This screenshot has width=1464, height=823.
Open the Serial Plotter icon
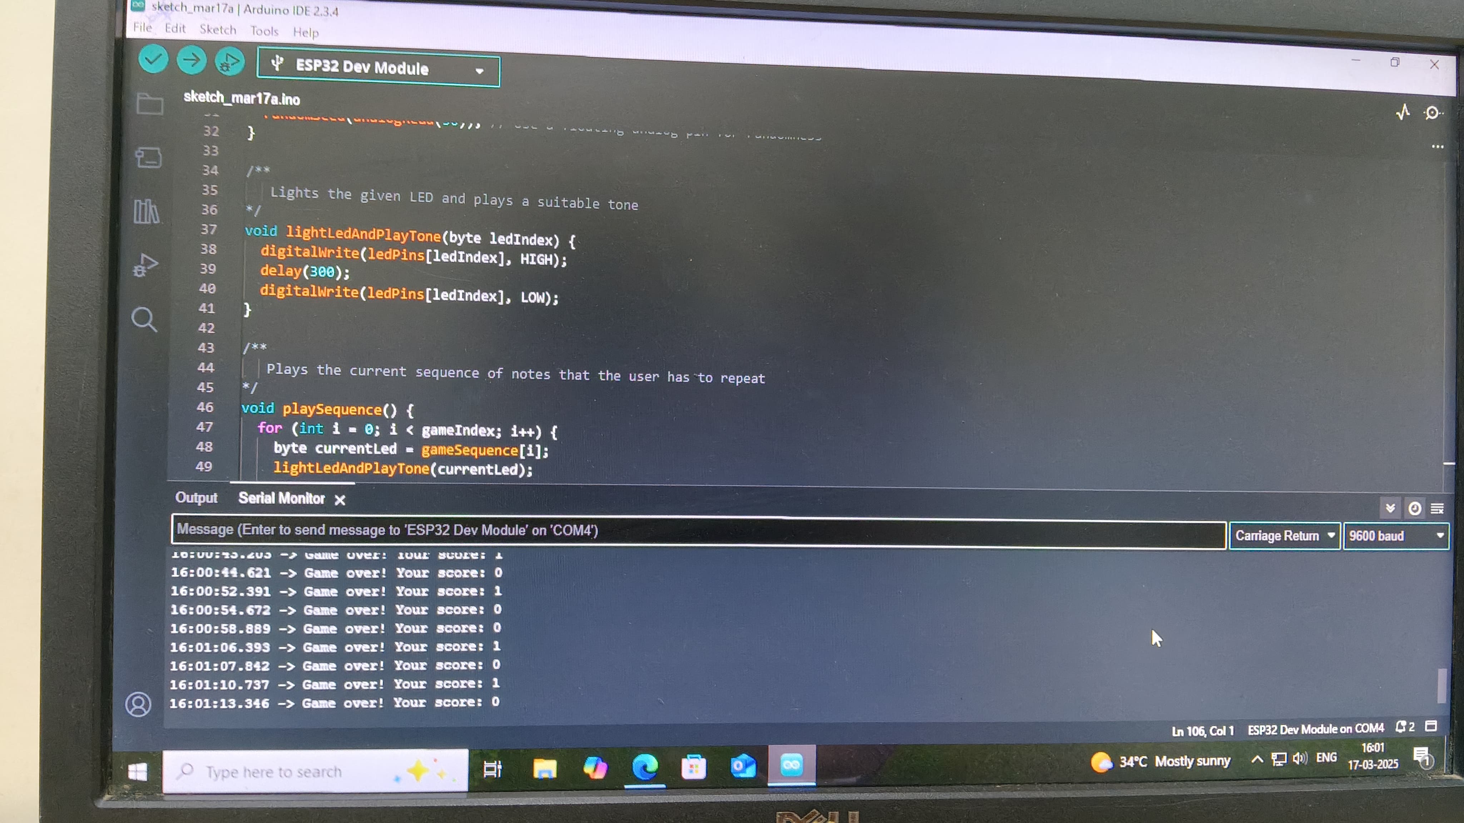tap(1403, 112)
